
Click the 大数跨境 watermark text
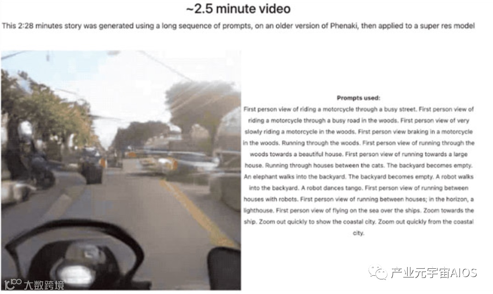[x=44, y=285]
